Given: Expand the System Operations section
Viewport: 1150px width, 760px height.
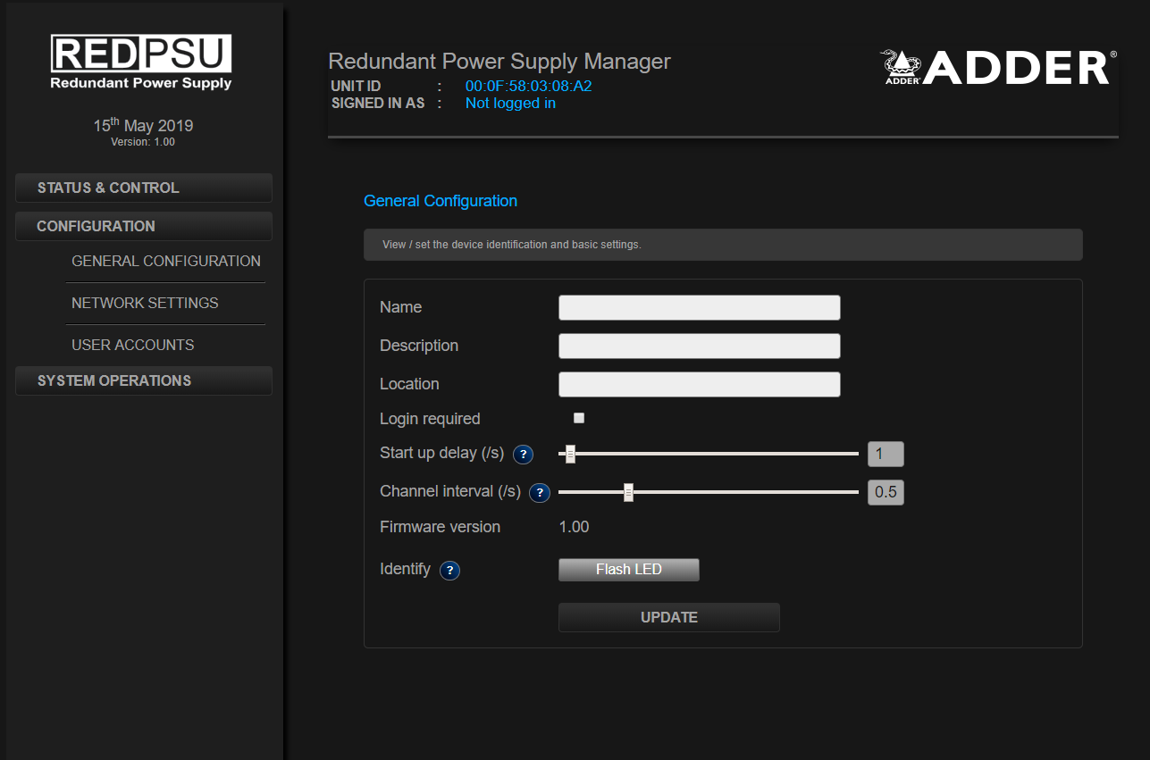Looking at the screenshot, I should pos(144,381).
